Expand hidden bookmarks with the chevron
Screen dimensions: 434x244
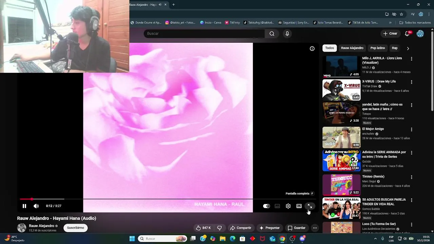(390, 23)
